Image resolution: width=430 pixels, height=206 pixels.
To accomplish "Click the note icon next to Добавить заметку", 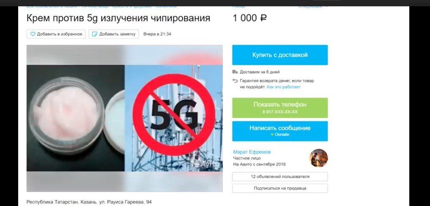I will click(94, 34).
